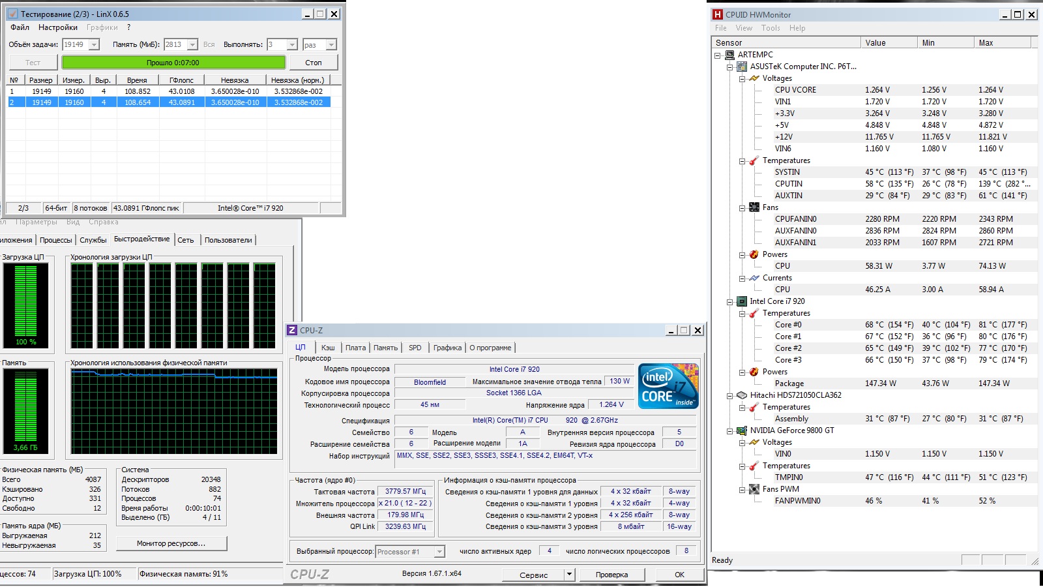
Task: Open the Tools menu in HWMonitor
Action: click(x=771, y=28)
